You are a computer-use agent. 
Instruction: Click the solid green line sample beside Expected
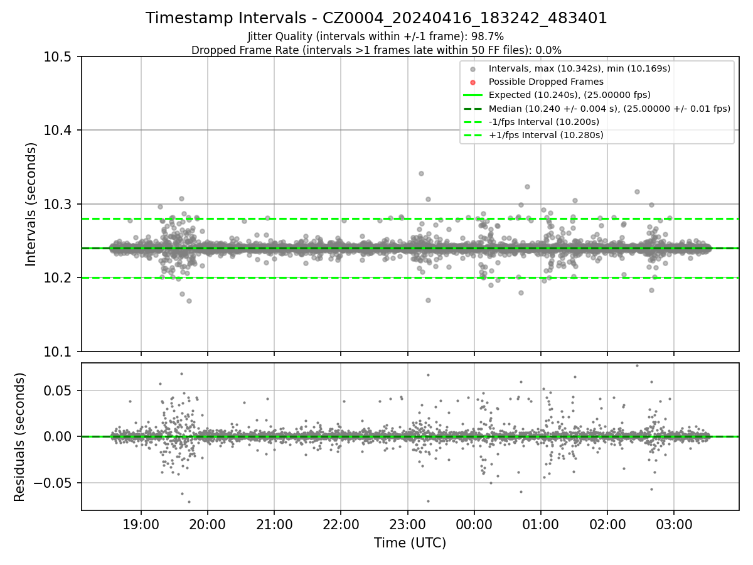[473, 95]
